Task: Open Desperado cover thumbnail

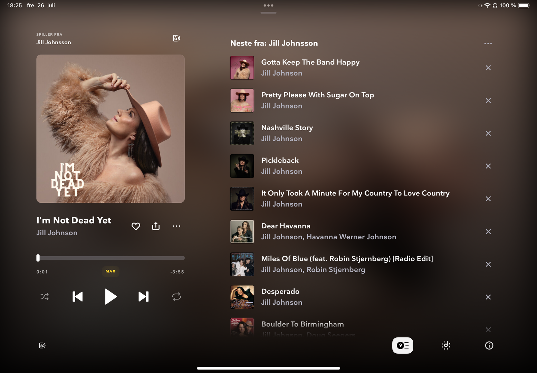Action: click(x=242, y=297)
